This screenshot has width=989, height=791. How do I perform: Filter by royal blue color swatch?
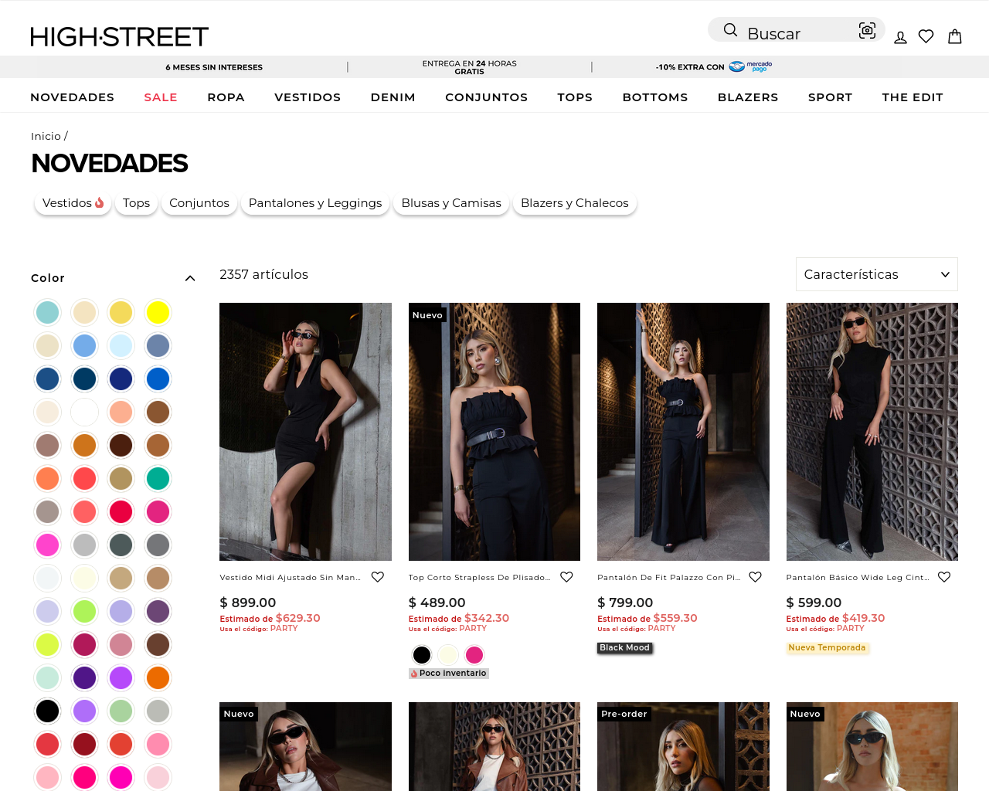tap(158, 379)
